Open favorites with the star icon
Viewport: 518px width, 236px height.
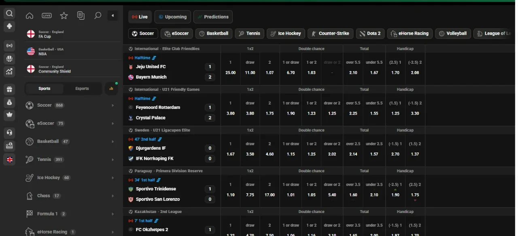pos(64,16)
